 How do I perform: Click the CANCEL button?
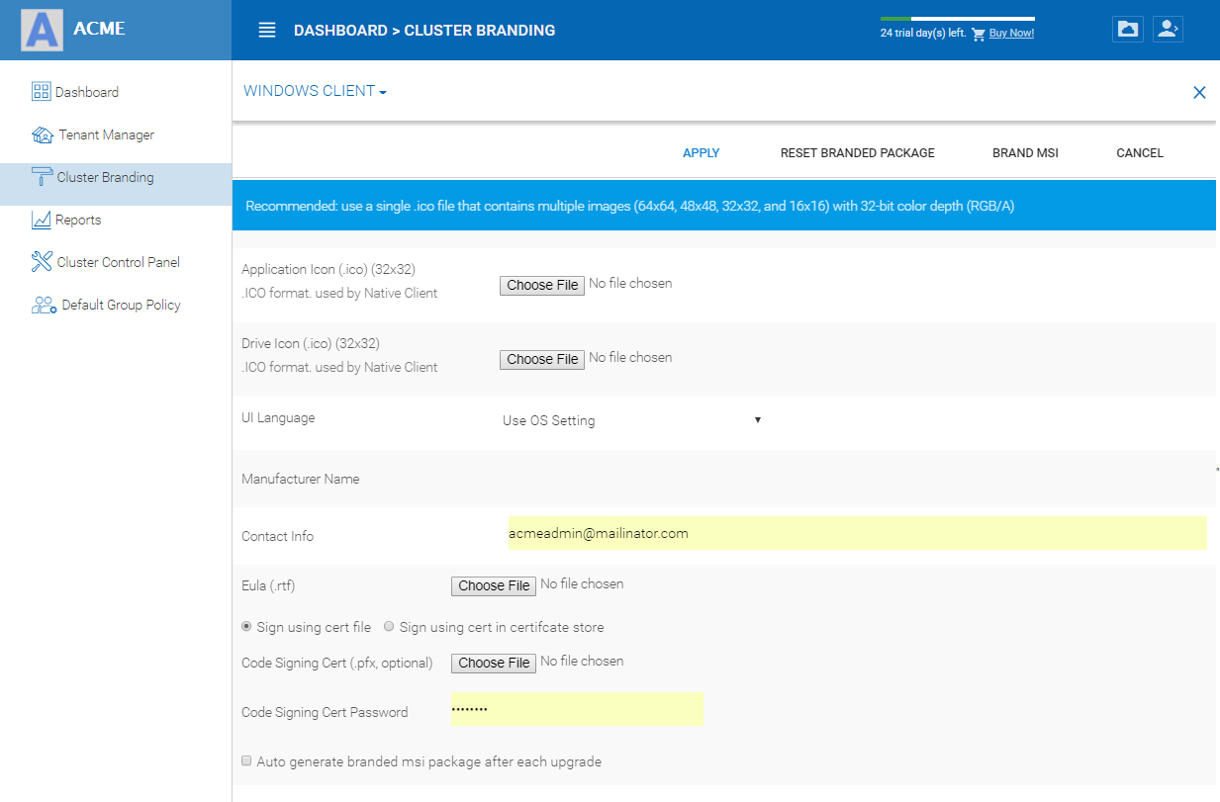click(1140, 153)
